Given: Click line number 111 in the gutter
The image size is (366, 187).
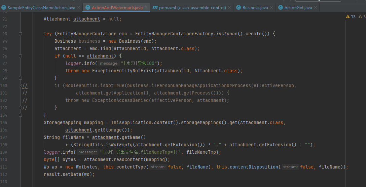Looking at the screenshot, I should click(4, 167).
